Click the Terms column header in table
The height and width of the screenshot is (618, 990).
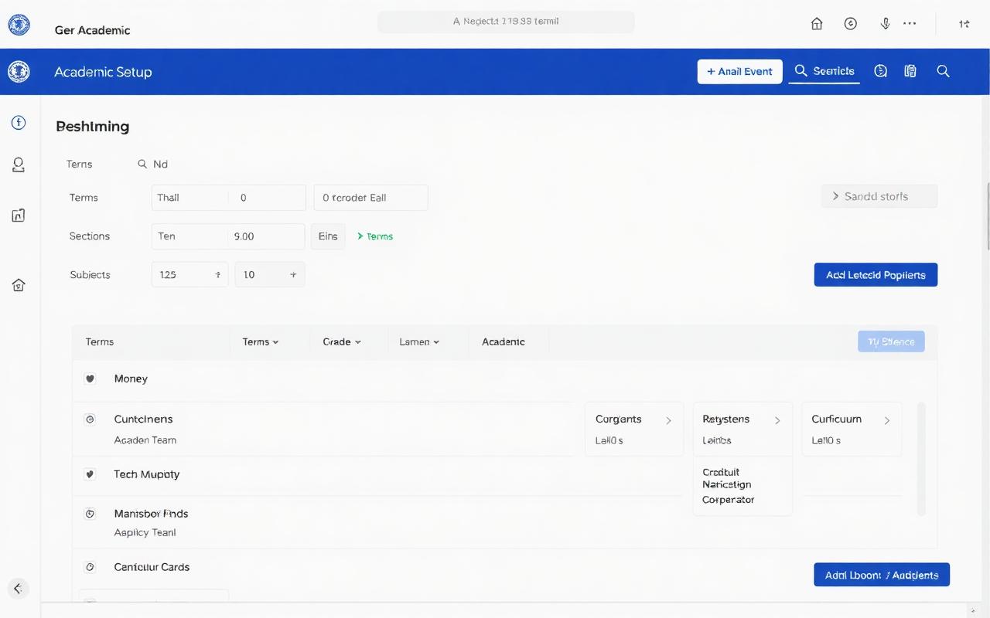click(x=100, y=341)
